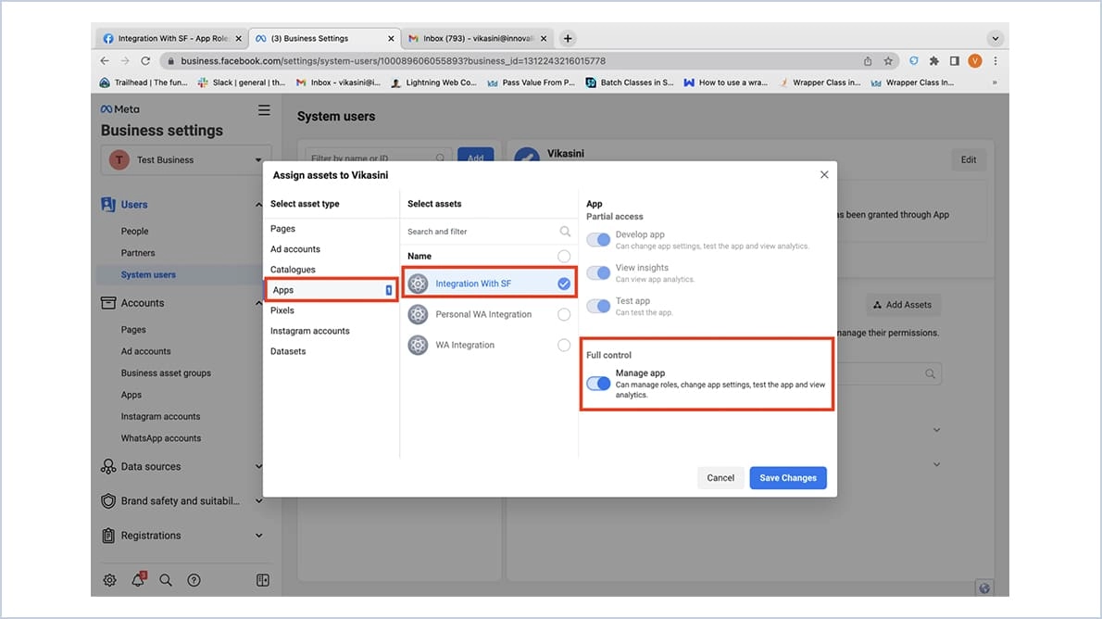Collapse the Users section chevron

pyautogui.click(x=258, y=205)
